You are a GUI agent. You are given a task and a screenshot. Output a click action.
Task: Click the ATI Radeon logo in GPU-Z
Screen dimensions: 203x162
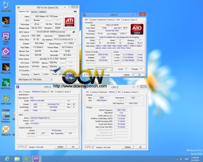tap(69, 22)
